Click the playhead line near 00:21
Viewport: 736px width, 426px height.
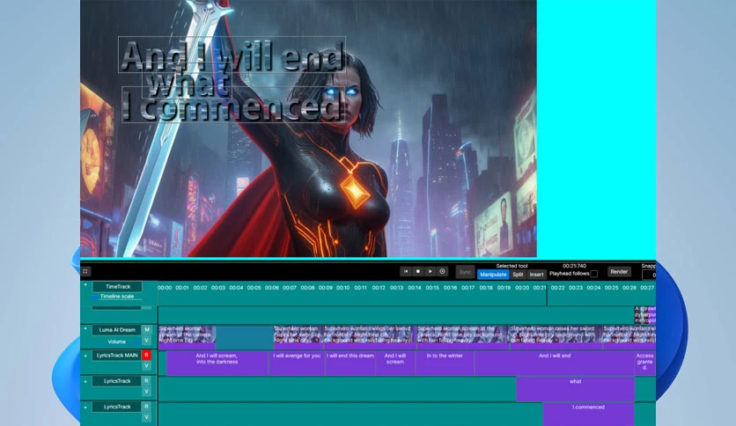coord(547,294)
